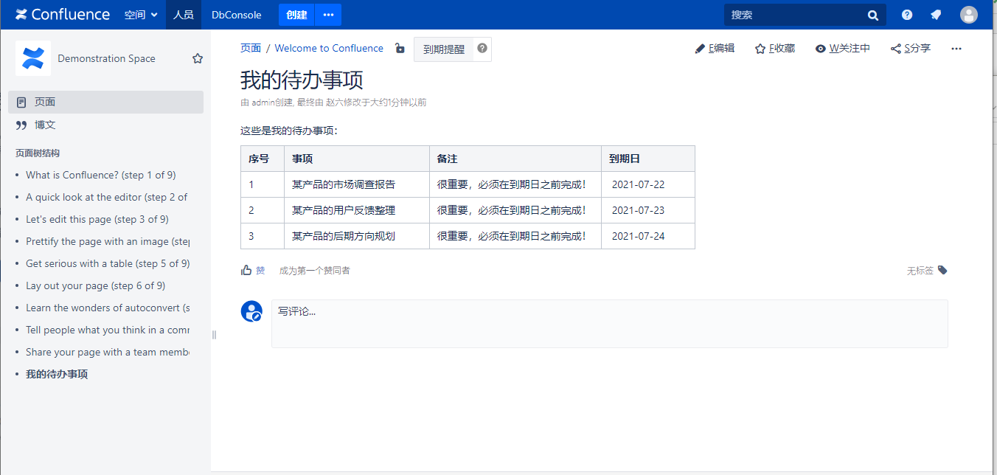This screenshot has height=475, width=997.
Task: Open the user avatar profile menu
Action: point(969,15)
